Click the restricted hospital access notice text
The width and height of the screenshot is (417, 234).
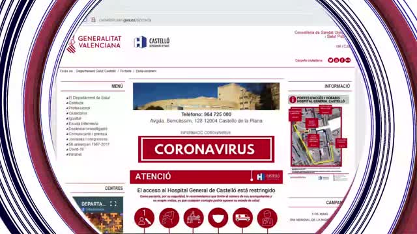point(206,190)
